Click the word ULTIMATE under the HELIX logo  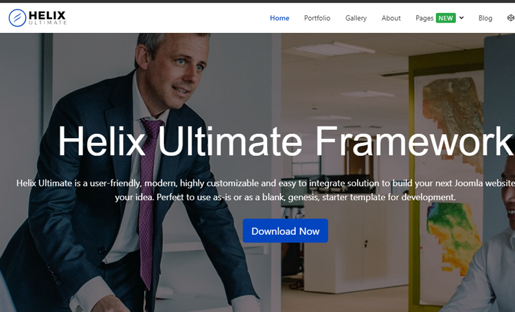click(47, 23)
